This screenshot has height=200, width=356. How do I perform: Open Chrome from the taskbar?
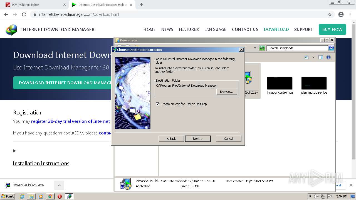[50, 196]
